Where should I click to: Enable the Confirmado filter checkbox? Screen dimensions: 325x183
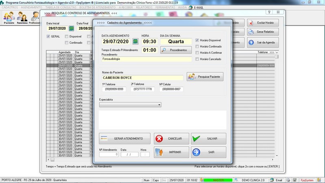click(67, 43)
